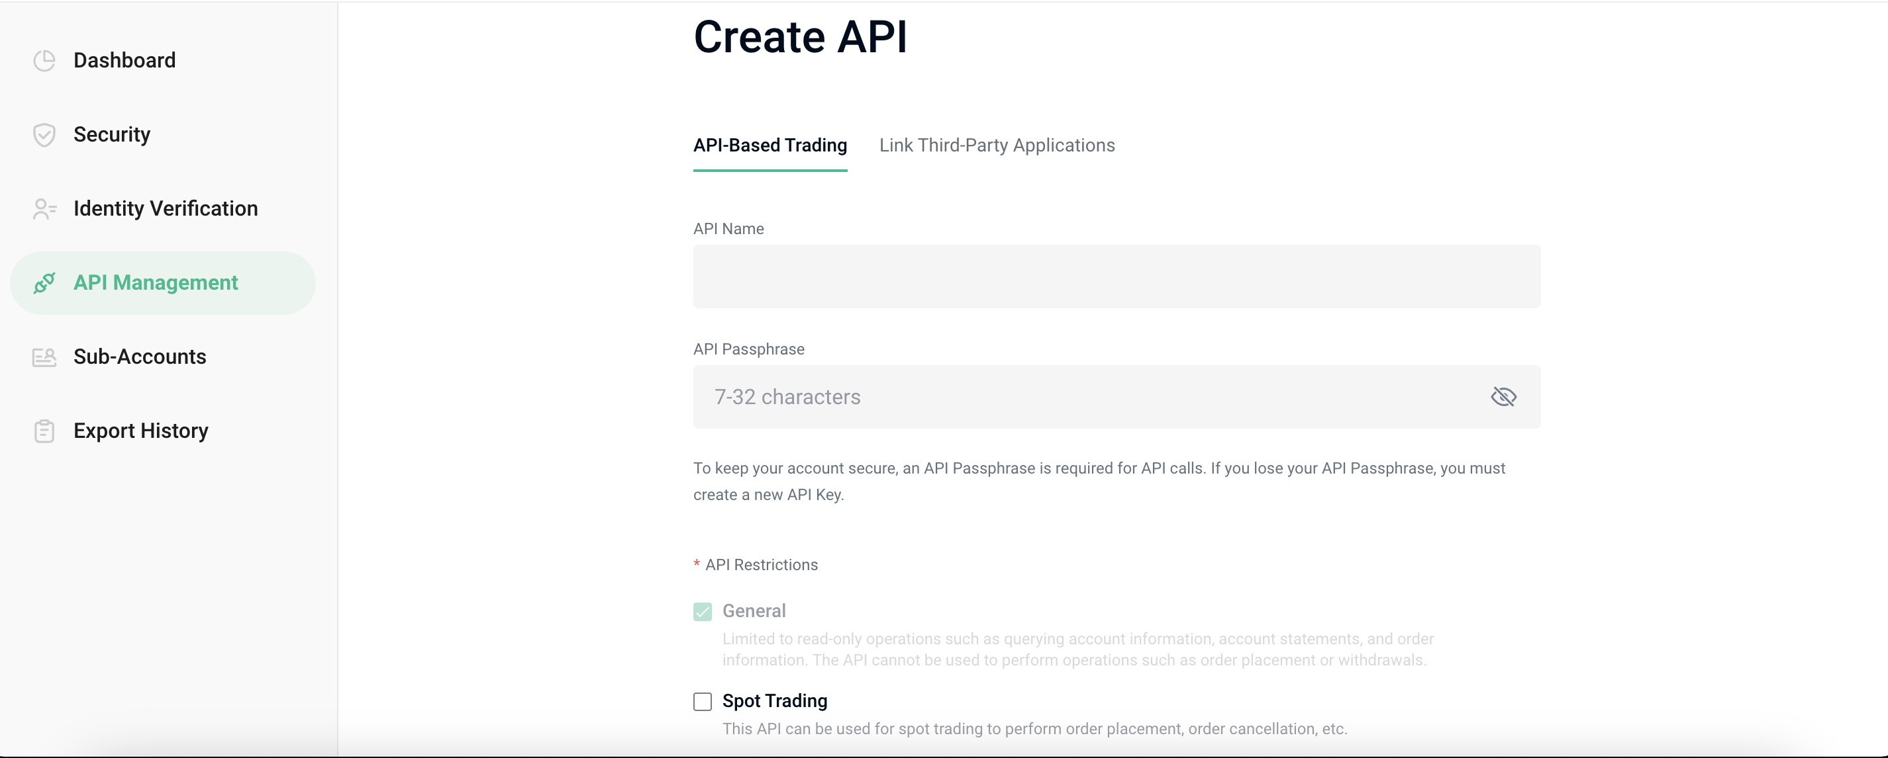The image size is (1888, 758).
Task: Click the Export History clipboard icon
Action: [x=45, y=431]
